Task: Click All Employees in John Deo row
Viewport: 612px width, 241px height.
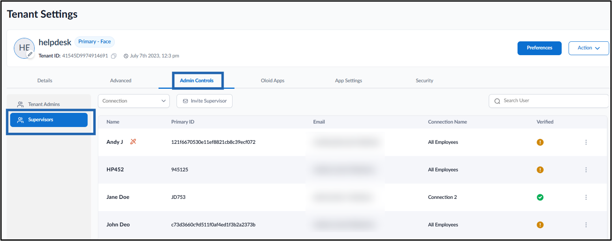Action: pos(443,225)
